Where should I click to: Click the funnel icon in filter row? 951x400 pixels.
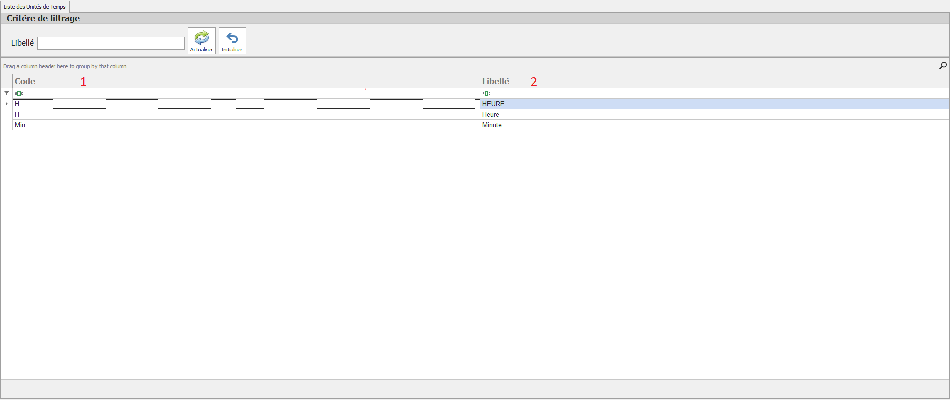coord(7,93)
